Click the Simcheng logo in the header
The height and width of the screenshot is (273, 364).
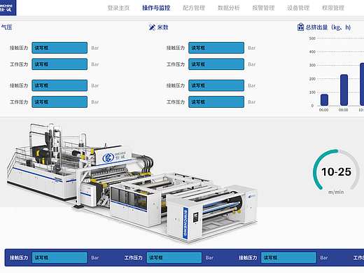click(8, 8)
